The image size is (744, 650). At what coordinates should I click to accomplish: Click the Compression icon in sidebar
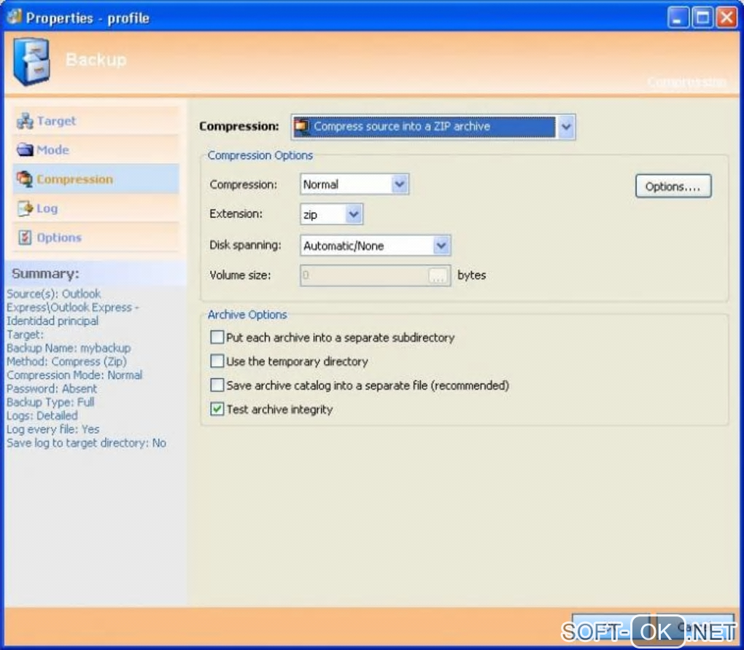[25, 179]
